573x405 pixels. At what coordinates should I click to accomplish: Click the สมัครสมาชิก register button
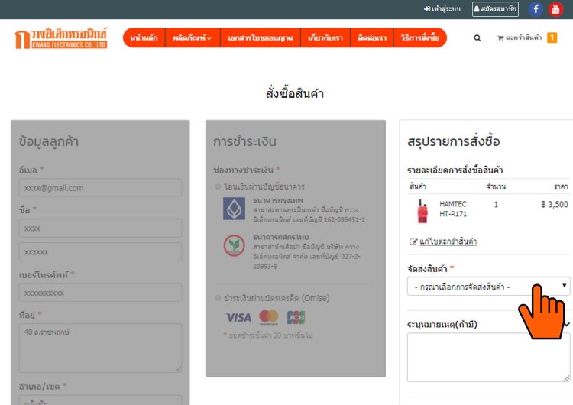495,9
